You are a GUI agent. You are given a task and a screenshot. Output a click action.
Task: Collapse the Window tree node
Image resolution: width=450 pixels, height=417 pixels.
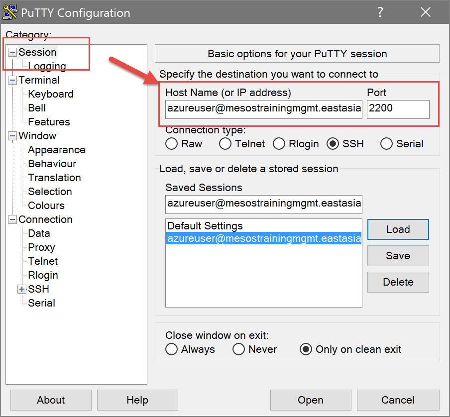point(12,136)
